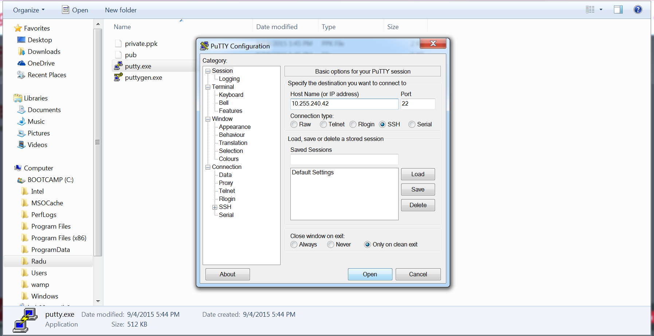Click the puttygen.exe file icon
This screenshot has height=336, width=654.
(118, 77)
